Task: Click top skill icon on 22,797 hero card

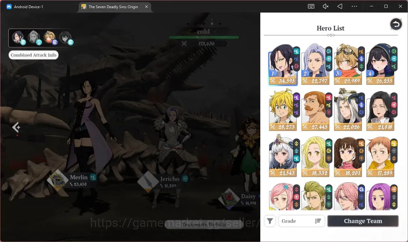Action: (x=329, y=51)
